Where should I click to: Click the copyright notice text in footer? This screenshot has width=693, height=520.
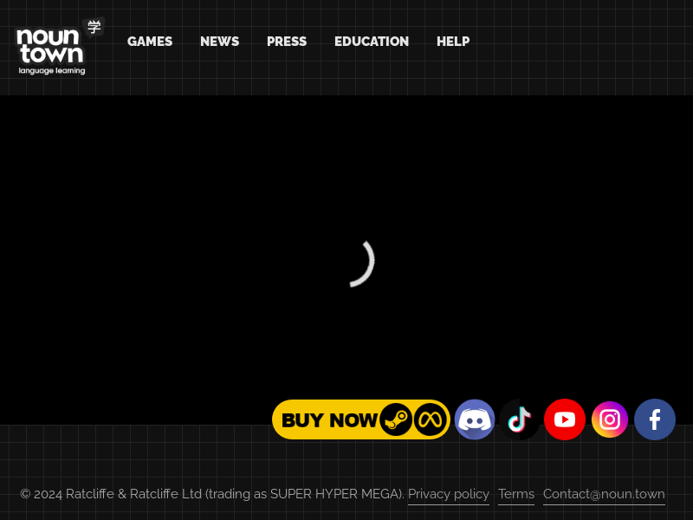pyautogui.click(x=212, y=494)
